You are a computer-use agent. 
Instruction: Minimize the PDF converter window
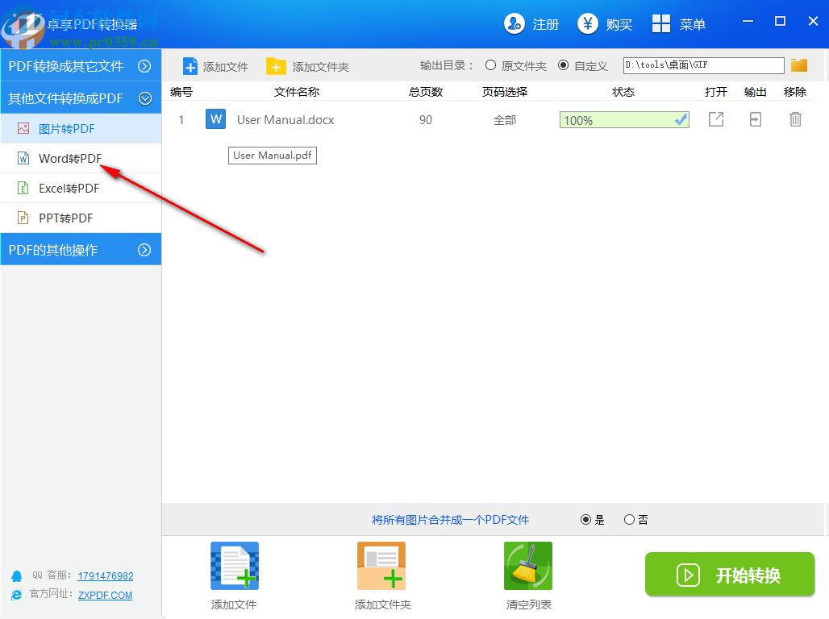(748, 21)
